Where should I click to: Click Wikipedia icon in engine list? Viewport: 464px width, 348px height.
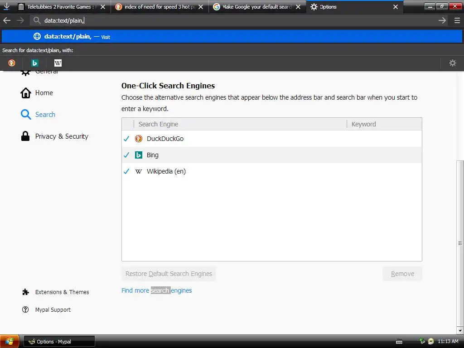(139, 171)
